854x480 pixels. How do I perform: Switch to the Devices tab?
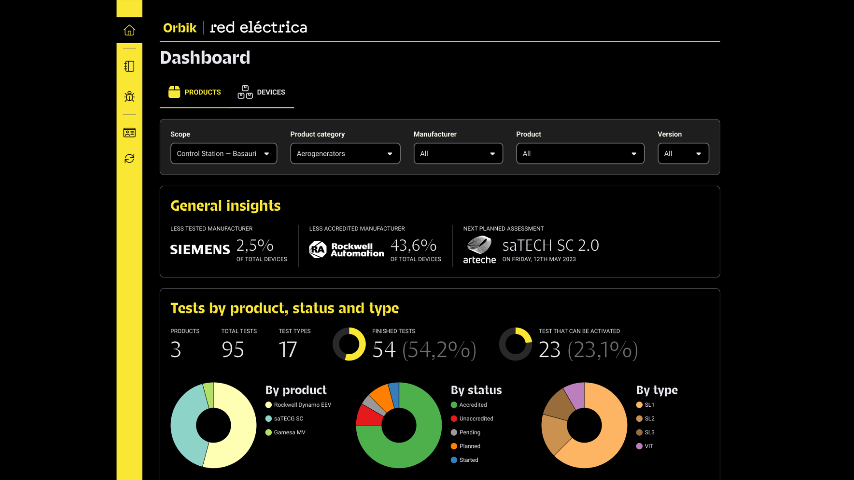(262, 92)
